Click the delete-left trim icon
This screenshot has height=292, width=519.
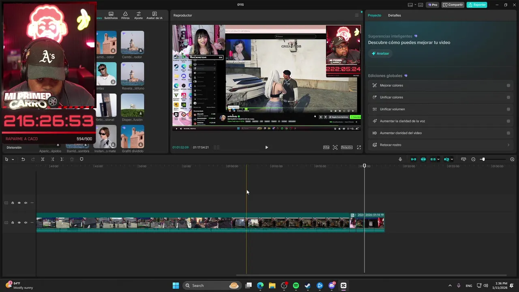(52, 159)
